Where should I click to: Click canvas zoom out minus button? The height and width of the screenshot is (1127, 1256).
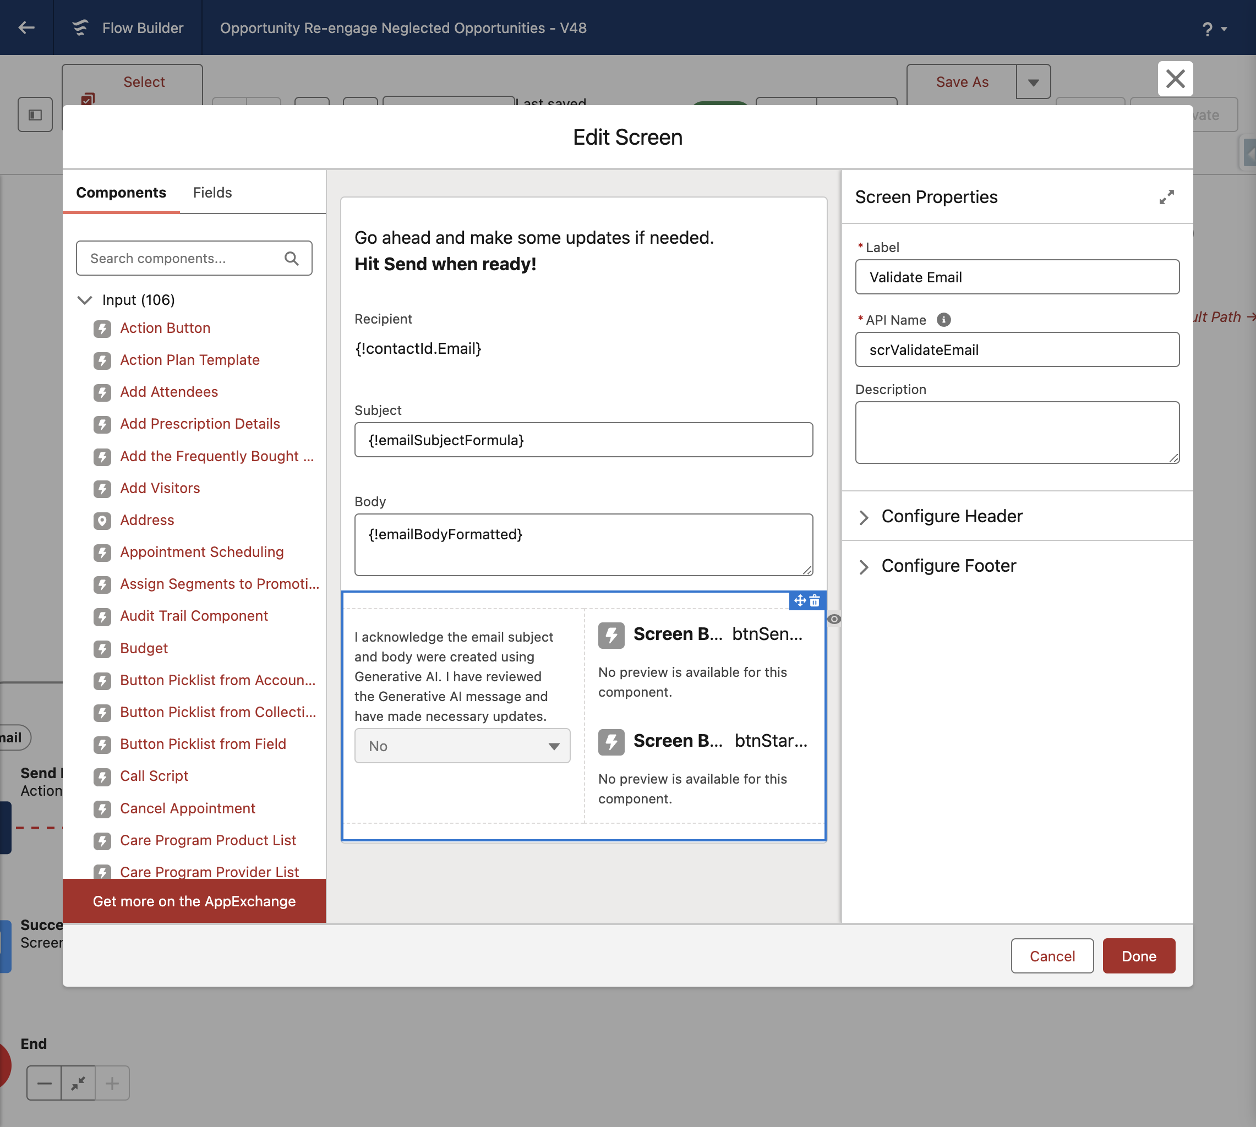click(x=44, y=1083)
